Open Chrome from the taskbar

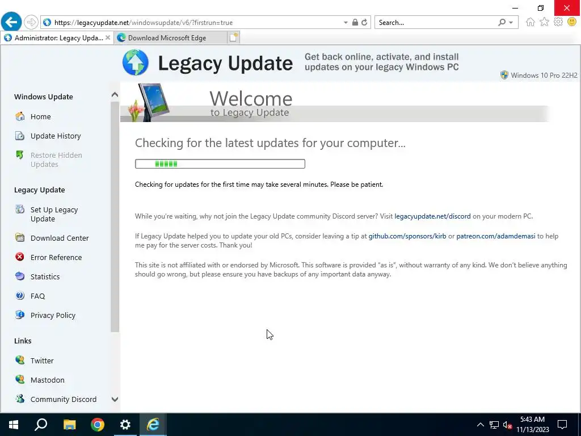(x=98, y=425)
